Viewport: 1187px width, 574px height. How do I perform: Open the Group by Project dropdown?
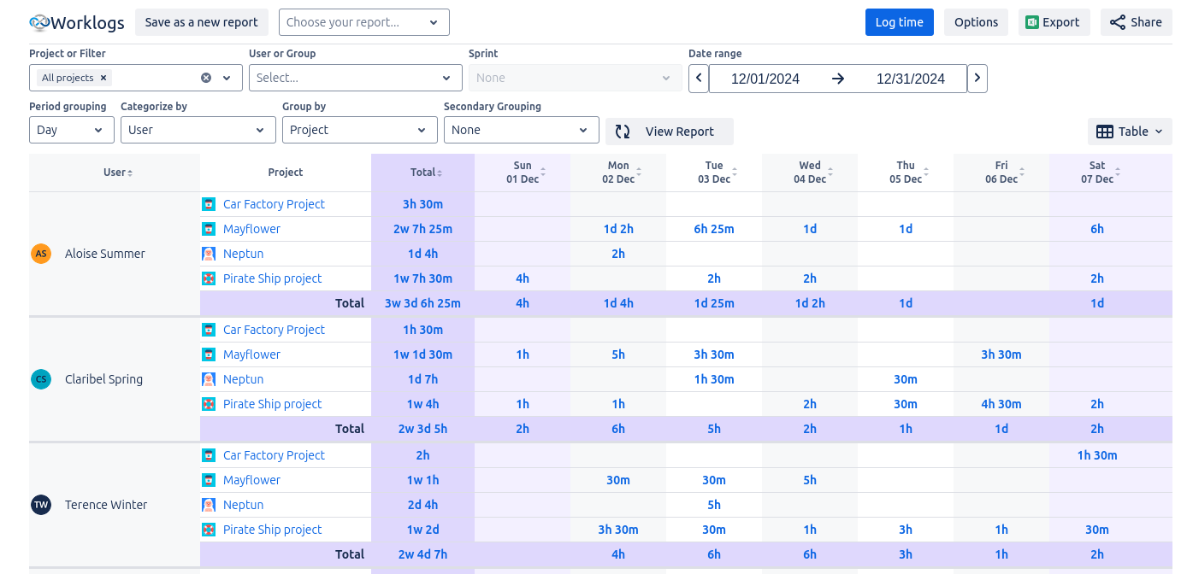point(360,130)
